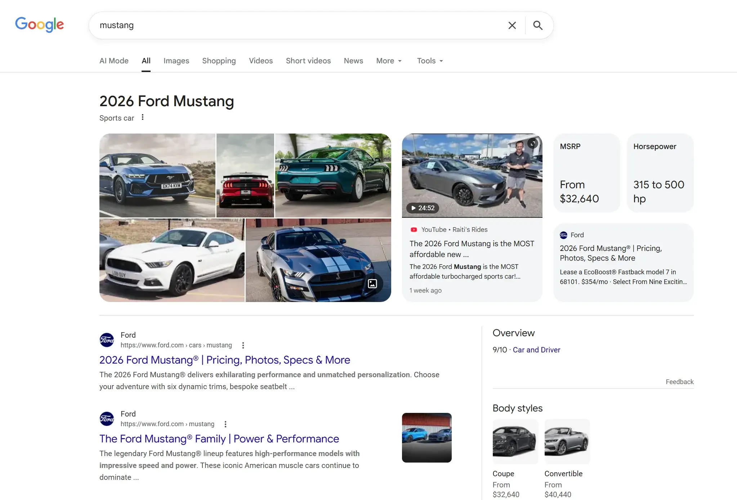Click the Feedback link
This screenshot has width=737, height=500.
pos(679,382)
